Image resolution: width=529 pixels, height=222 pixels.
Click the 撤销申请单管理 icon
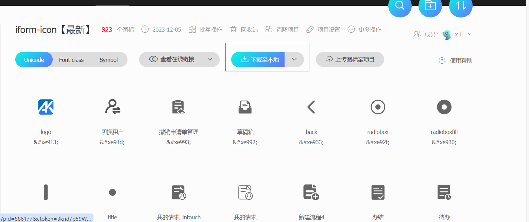pos(178,107)
